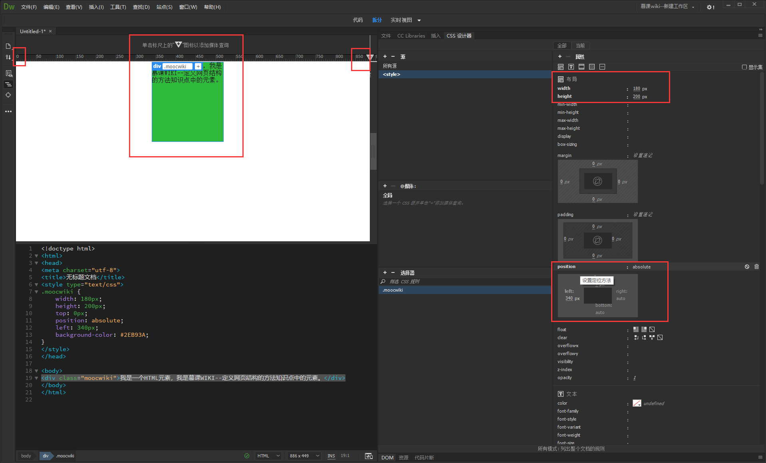Screen dimensions: 766x463
Task: Click the body tag in tag selector
Action: click(26, 456)
